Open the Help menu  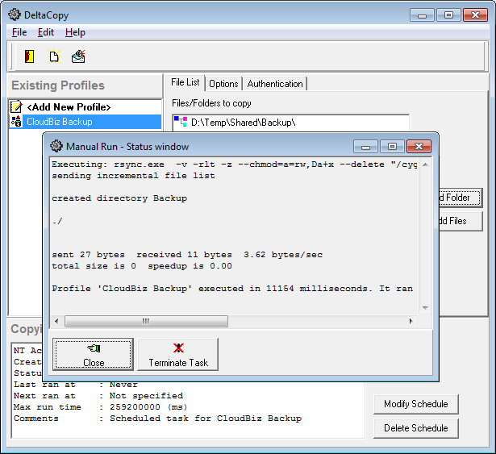tap(75, 32)
